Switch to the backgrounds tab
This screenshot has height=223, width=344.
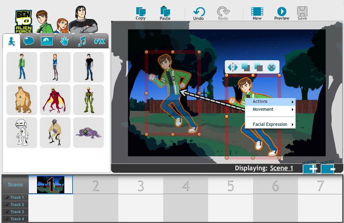pos(47,41)
